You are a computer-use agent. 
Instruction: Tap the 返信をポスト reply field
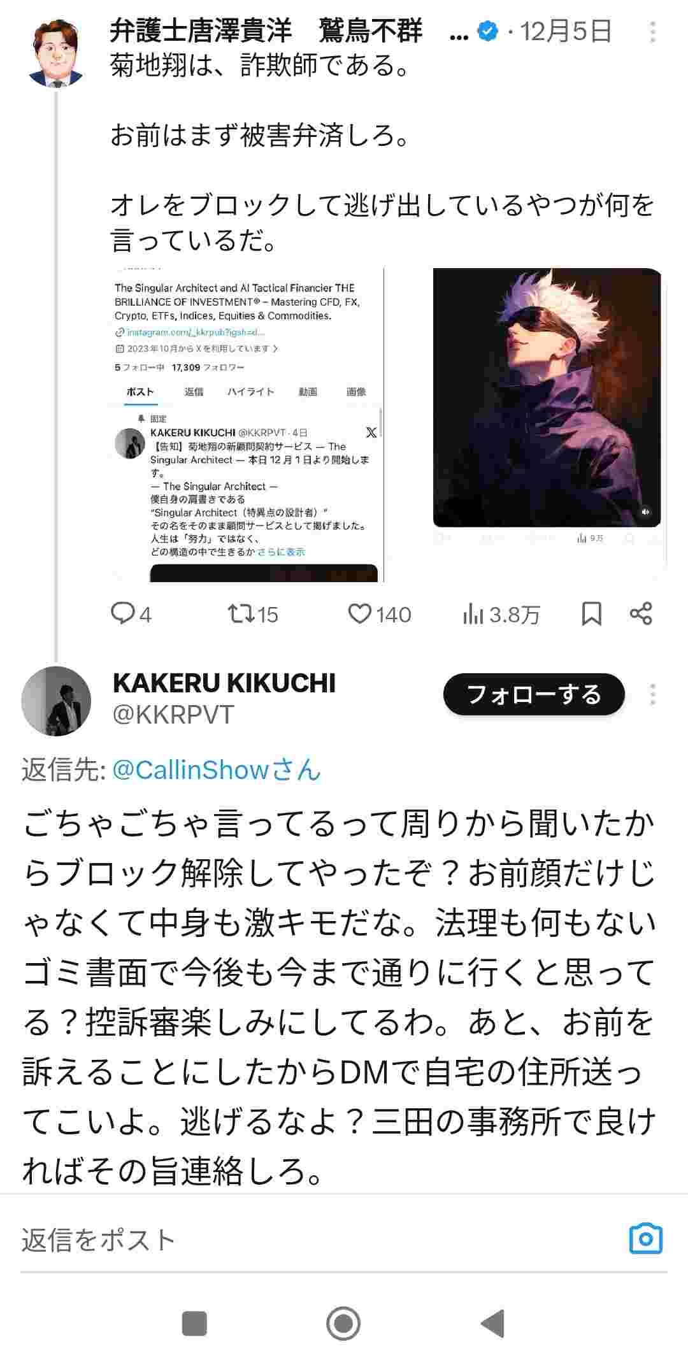point(319,1240)
